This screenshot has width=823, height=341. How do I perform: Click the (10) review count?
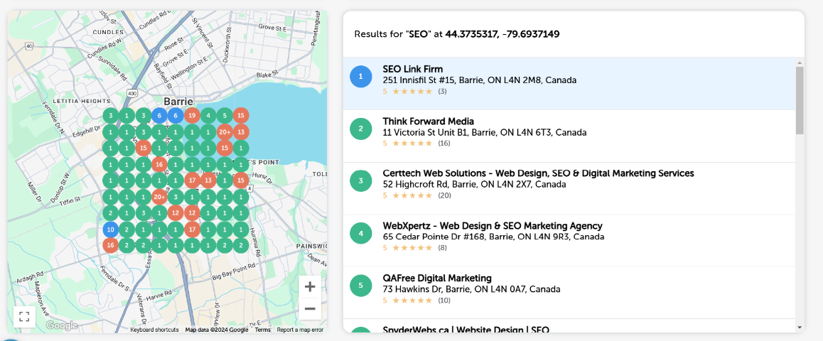coord(444,301)
